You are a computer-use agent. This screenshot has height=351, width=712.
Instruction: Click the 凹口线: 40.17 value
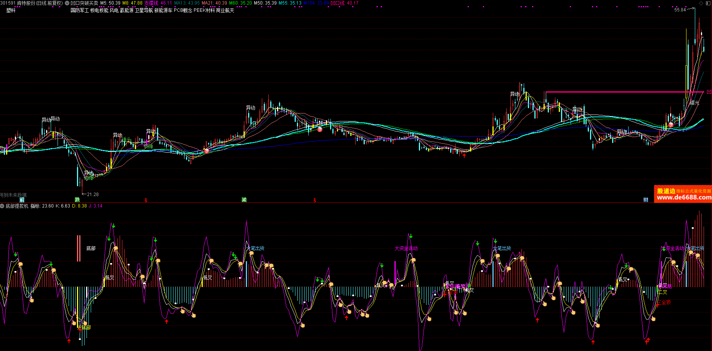[x=345, y=3]
